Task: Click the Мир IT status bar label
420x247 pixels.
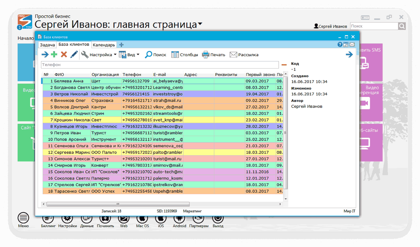Action: coord(349,211)
